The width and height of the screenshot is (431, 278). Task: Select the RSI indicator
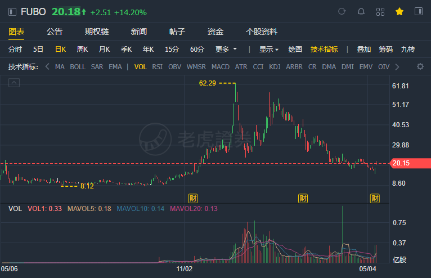click(157, 67)
